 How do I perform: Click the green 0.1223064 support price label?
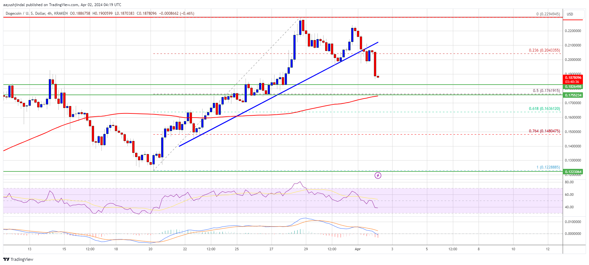pyautogui.click(x=573, y=172)
